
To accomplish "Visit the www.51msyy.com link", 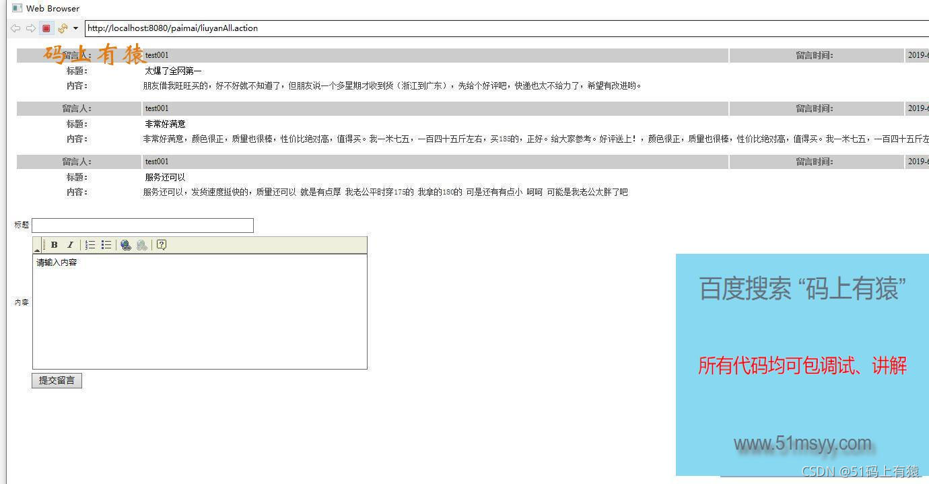I will pyautogui.click(x=802, y=443).
